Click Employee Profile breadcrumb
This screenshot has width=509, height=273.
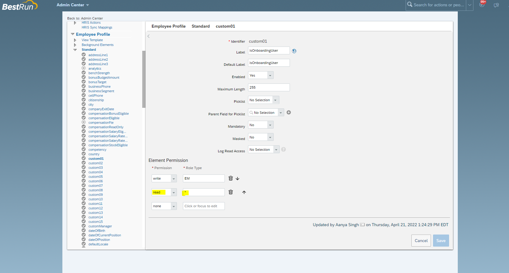(x=168, y=26)
